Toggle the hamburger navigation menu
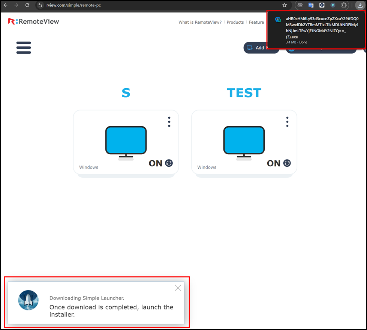The width and height of the screenshot is (367, 330). click(x=24, y=48)
